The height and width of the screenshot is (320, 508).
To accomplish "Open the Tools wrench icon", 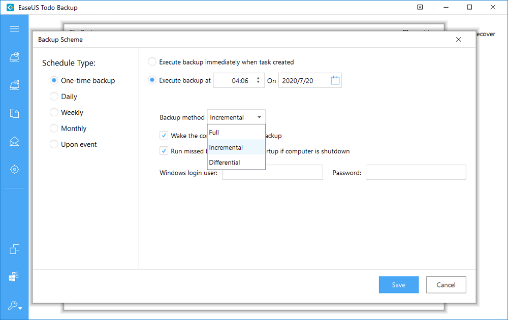I will tap(14, 305).
